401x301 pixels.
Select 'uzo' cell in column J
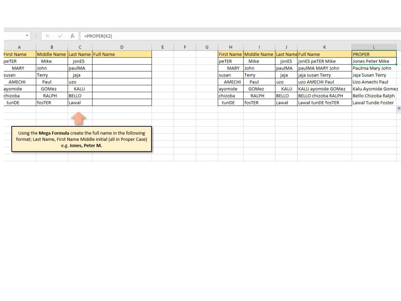286,82
